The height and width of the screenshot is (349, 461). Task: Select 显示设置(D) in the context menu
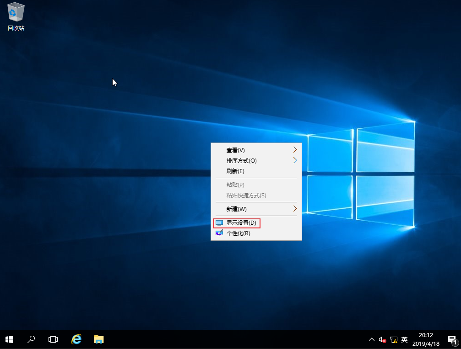pos(256,223)
